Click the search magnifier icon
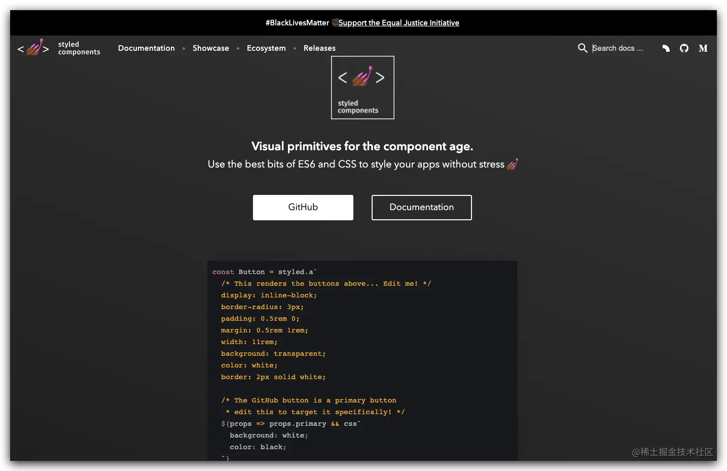Screen dimensions: 727x471 (583, 48)
